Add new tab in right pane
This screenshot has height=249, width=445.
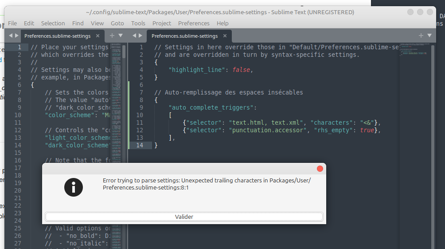click(x=421, y=36)
